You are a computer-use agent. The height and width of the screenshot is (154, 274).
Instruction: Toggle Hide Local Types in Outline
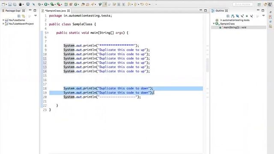point(251,16)
